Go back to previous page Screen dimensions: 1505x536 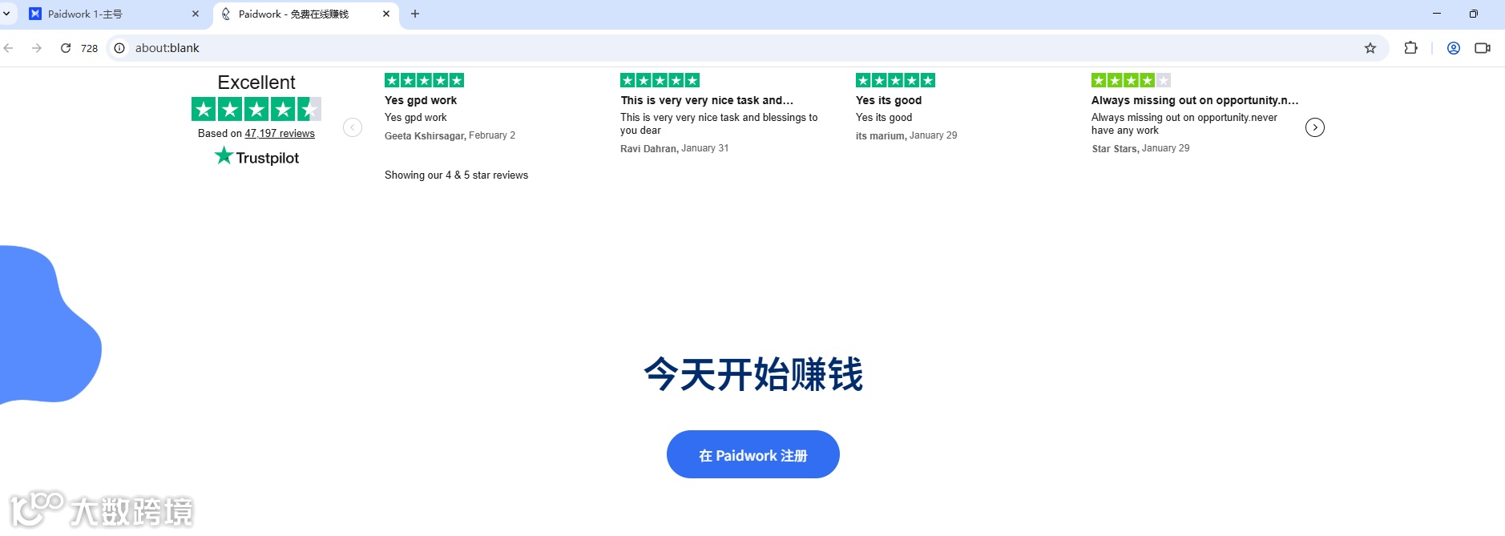point(9,48)
